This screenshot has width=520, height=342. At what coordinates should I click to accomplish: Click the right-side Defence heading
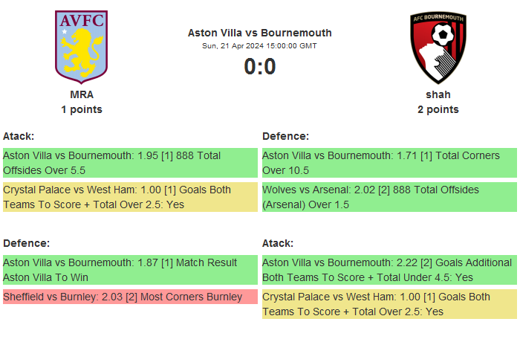coord(285,136)
